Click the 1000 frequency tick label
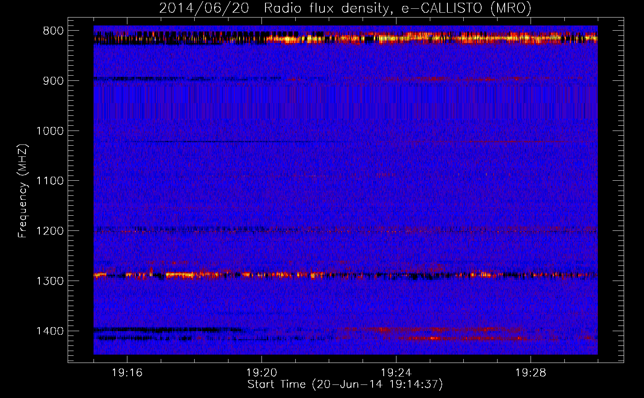This screenshot has height=398, width=644. pyautogui.click(x=50, y=131)
